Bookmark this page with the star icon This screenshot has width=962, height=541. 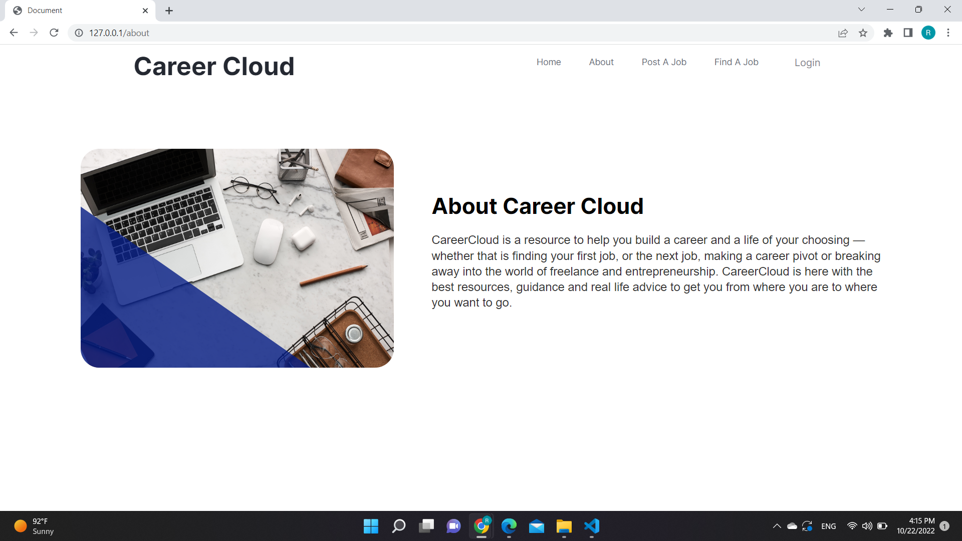point(863,33)
